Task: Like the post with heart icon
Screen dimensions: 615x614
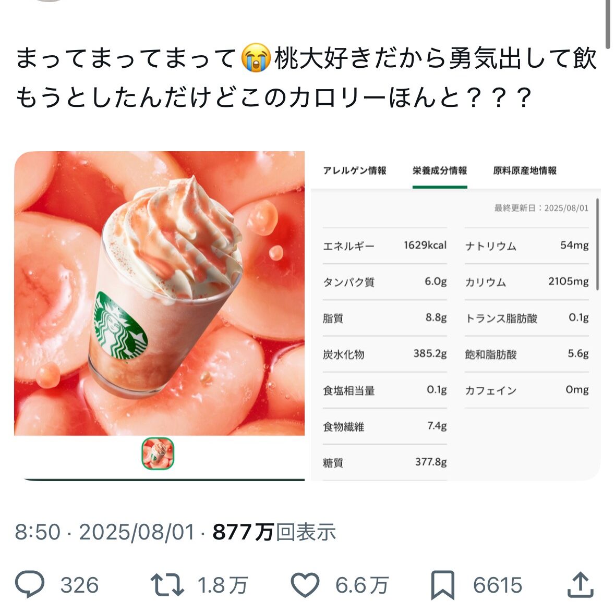Action: point(305,585)
